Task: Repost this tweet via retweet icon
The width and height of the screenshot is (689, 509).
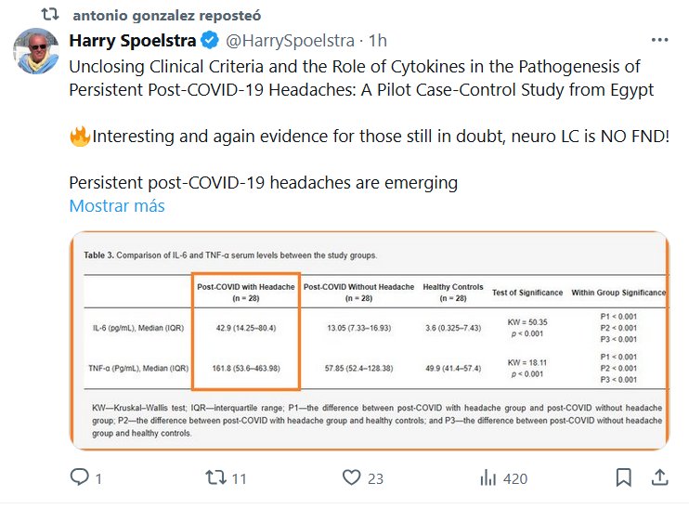Action: [214, 478]
